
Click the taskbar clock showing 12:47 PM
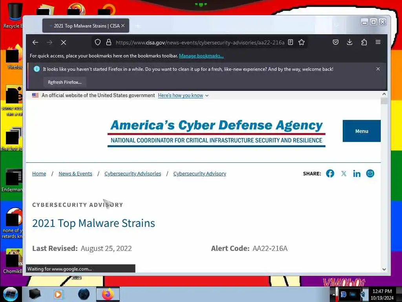coord(382,295)
